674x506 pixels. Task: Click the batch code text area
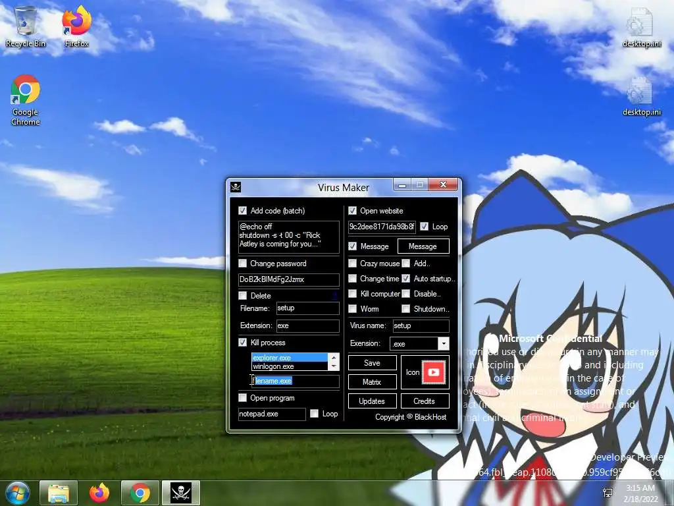[288, 237]
